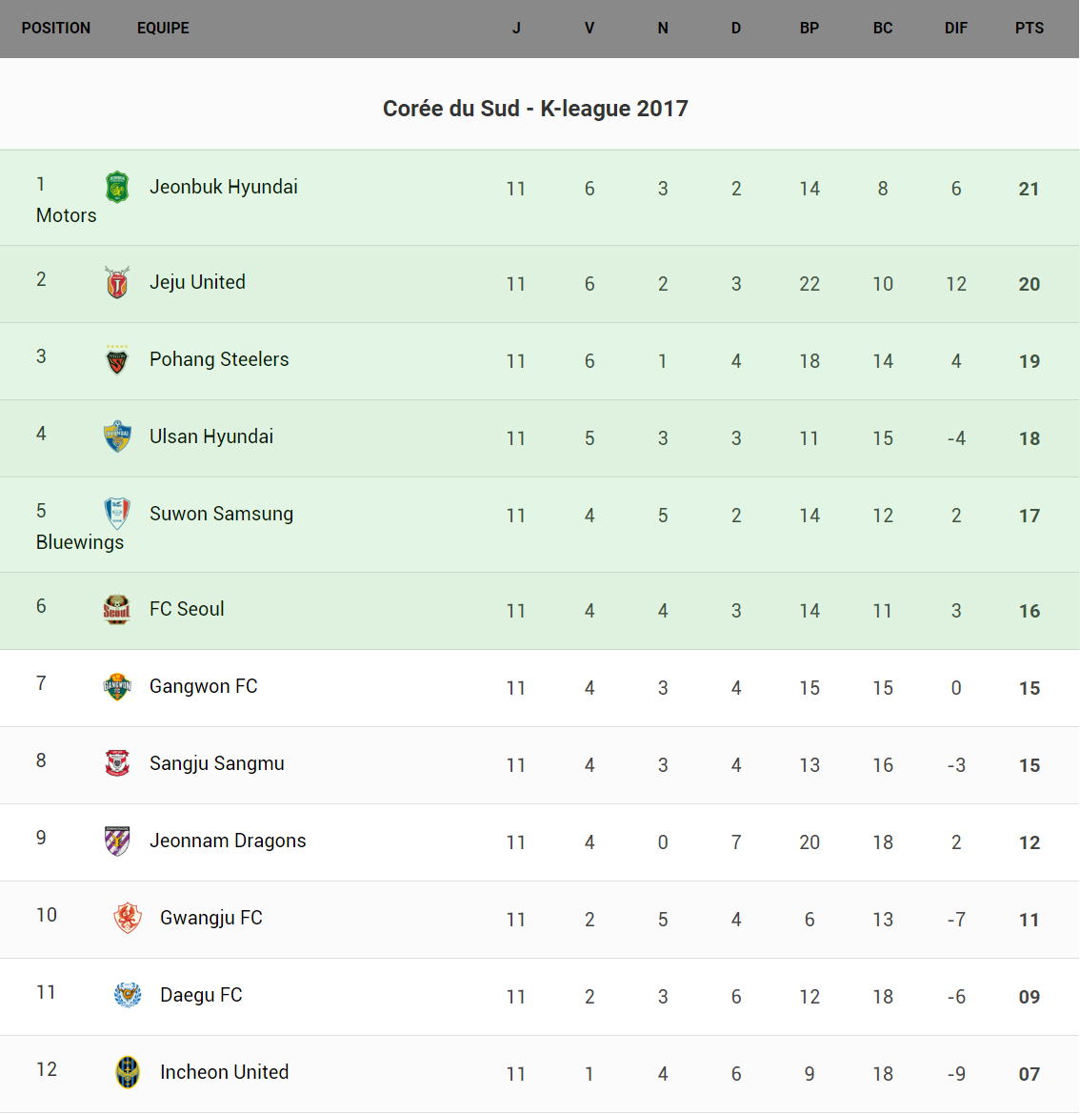Click the Gangwon FC team crest

117,686
